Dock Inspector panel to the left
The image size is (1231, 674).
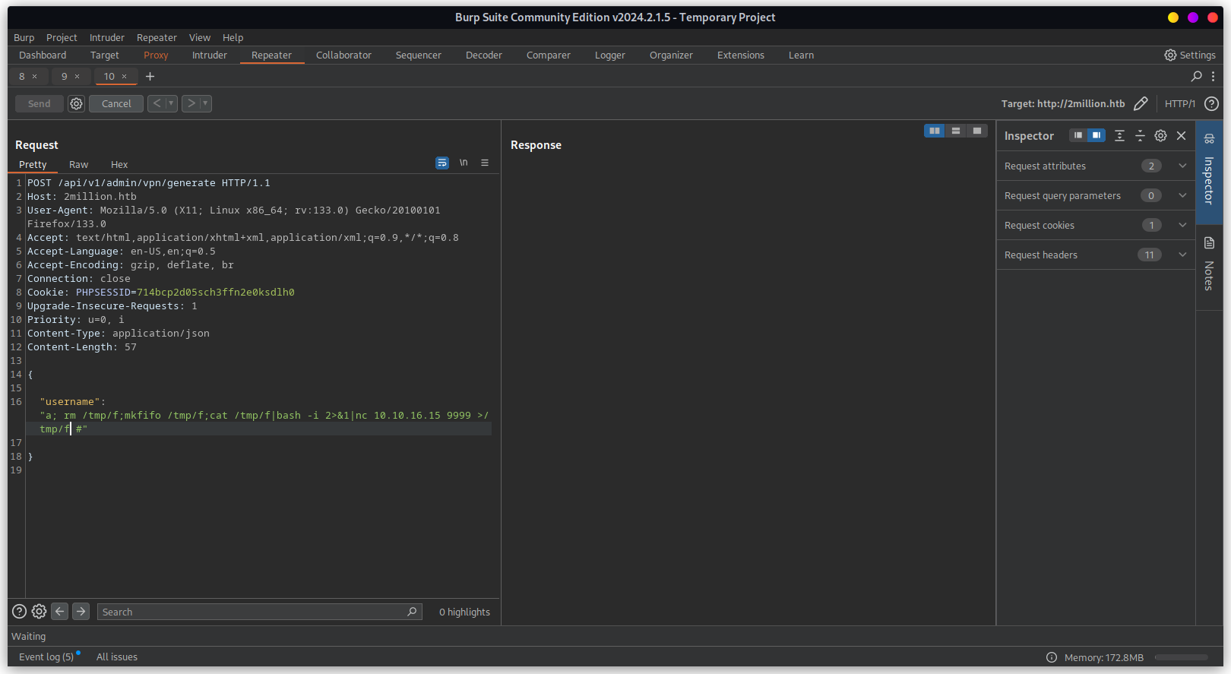[1078, 135]
